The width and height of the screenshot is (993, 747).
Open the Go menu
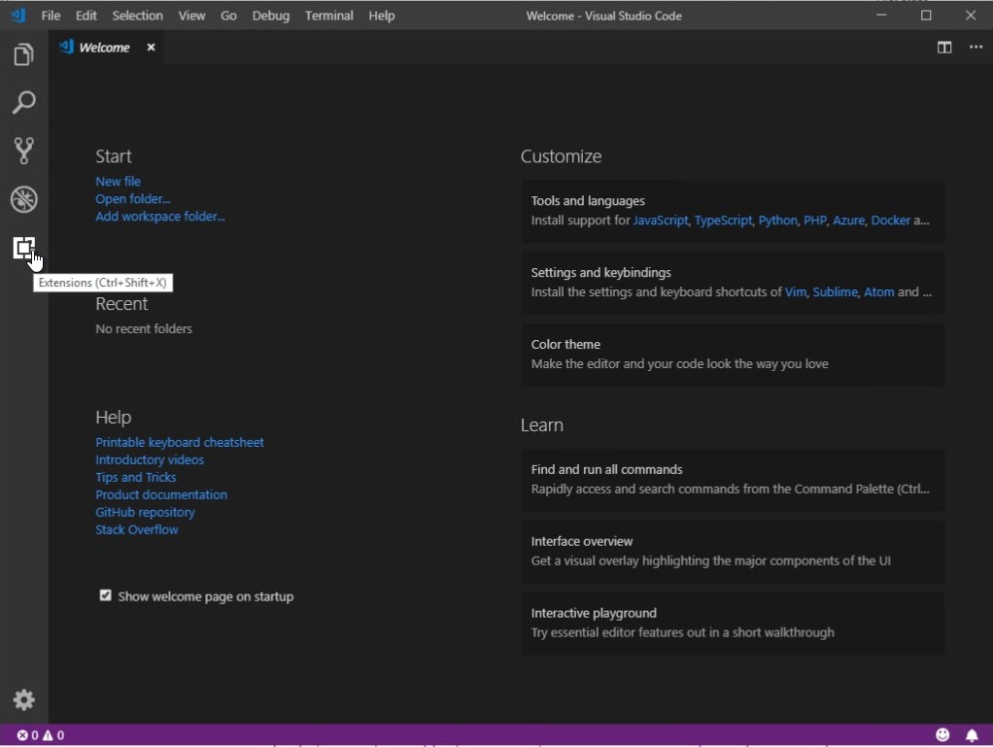click(228, 16)
